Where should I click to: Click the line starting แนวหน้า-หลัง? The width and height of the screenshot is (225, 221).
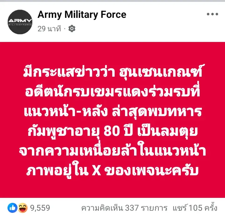pos(113,111)
